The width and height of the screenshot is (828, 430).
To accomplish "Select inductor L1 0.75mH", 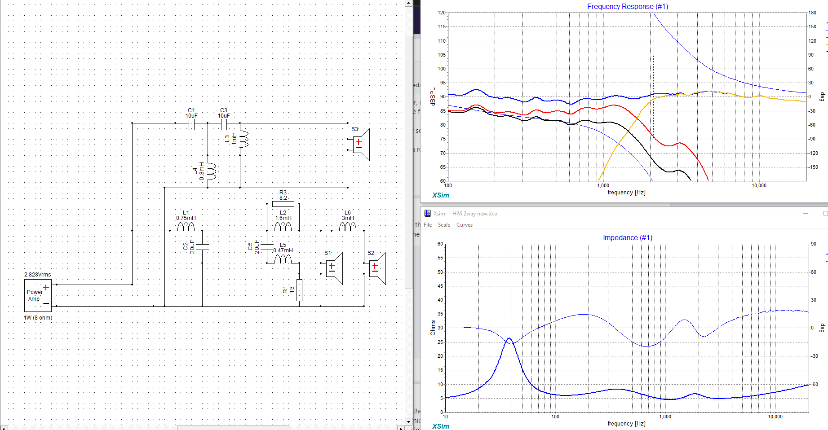I will [186, 226].
